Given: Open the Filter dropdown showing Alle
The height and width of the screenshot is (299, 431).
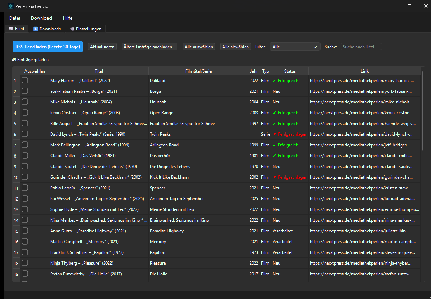Looking at the screenshot, I should click(x=295, y=47).
